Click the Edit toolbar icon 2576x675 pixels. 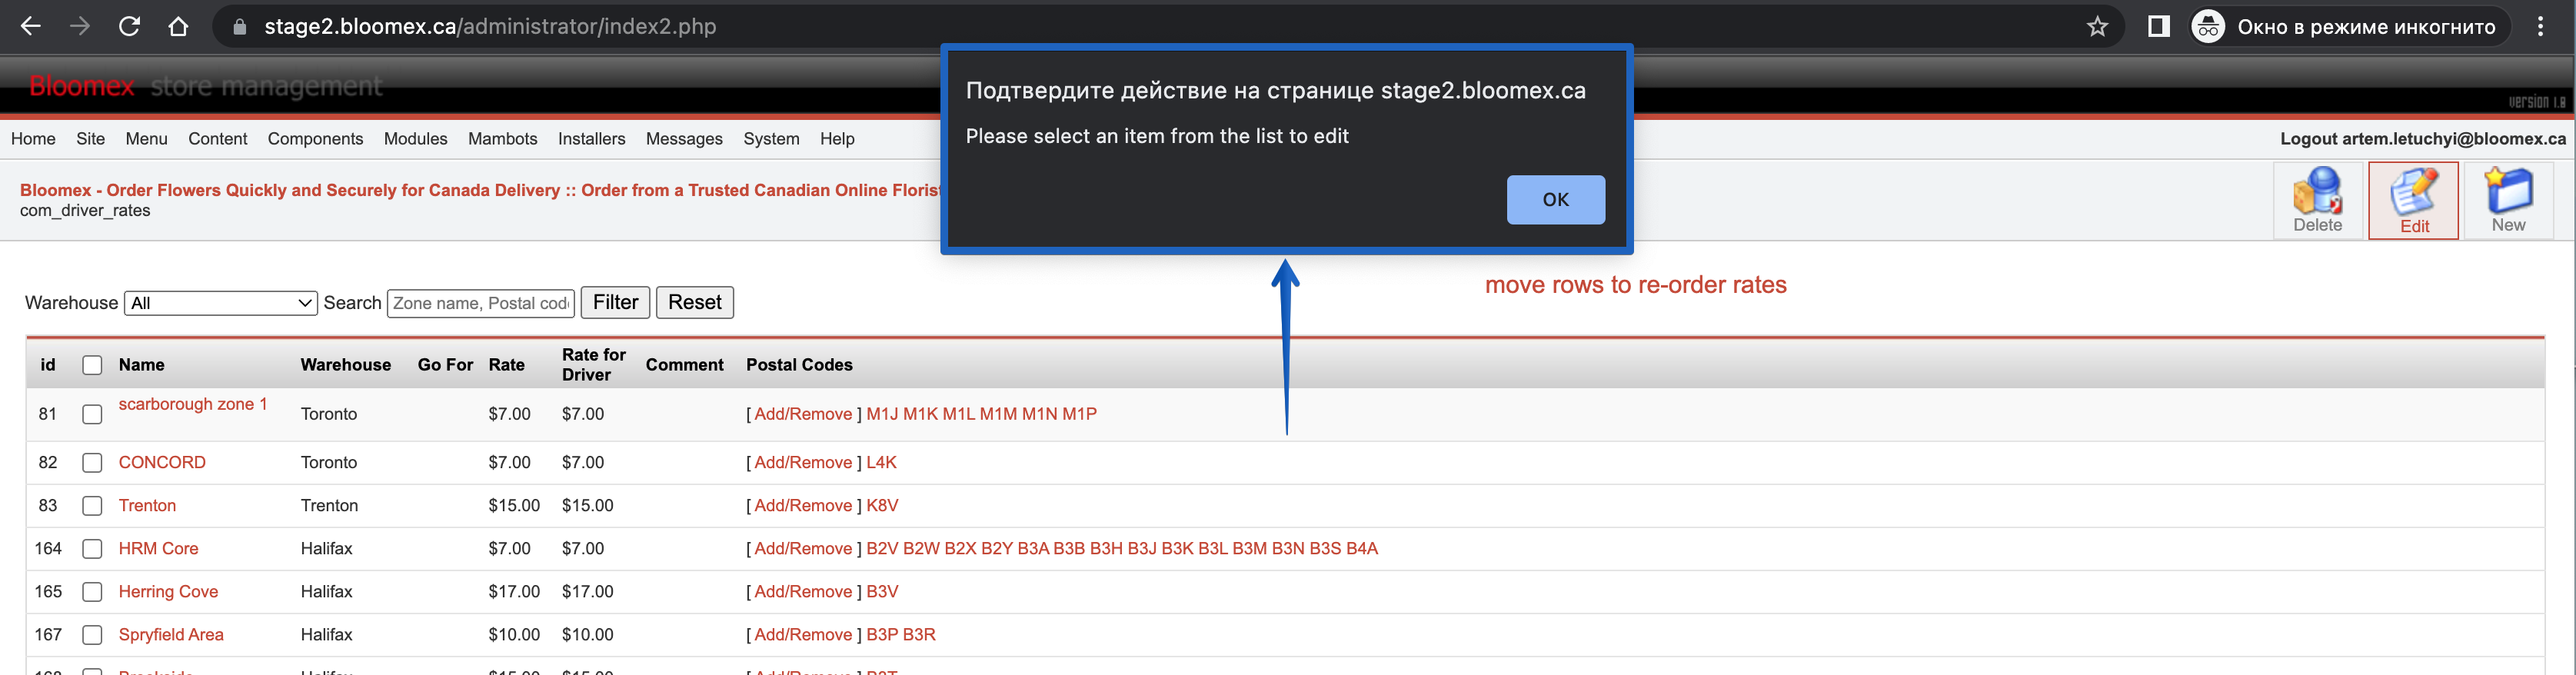click(x=2413, y=201)
